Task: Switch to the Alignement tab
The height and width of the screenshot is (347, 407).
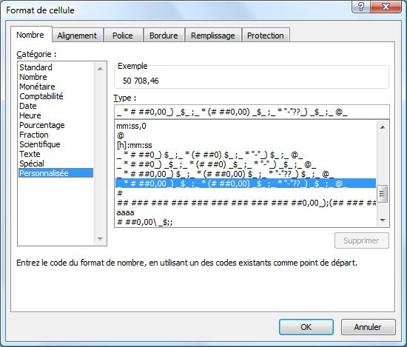Action: [77, 36]
